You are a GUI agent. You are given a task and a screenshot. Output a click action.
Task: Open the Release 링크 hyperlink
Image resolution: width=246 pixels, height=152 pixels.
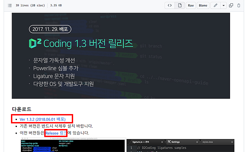pyautogui.click(x=56, y=133)
